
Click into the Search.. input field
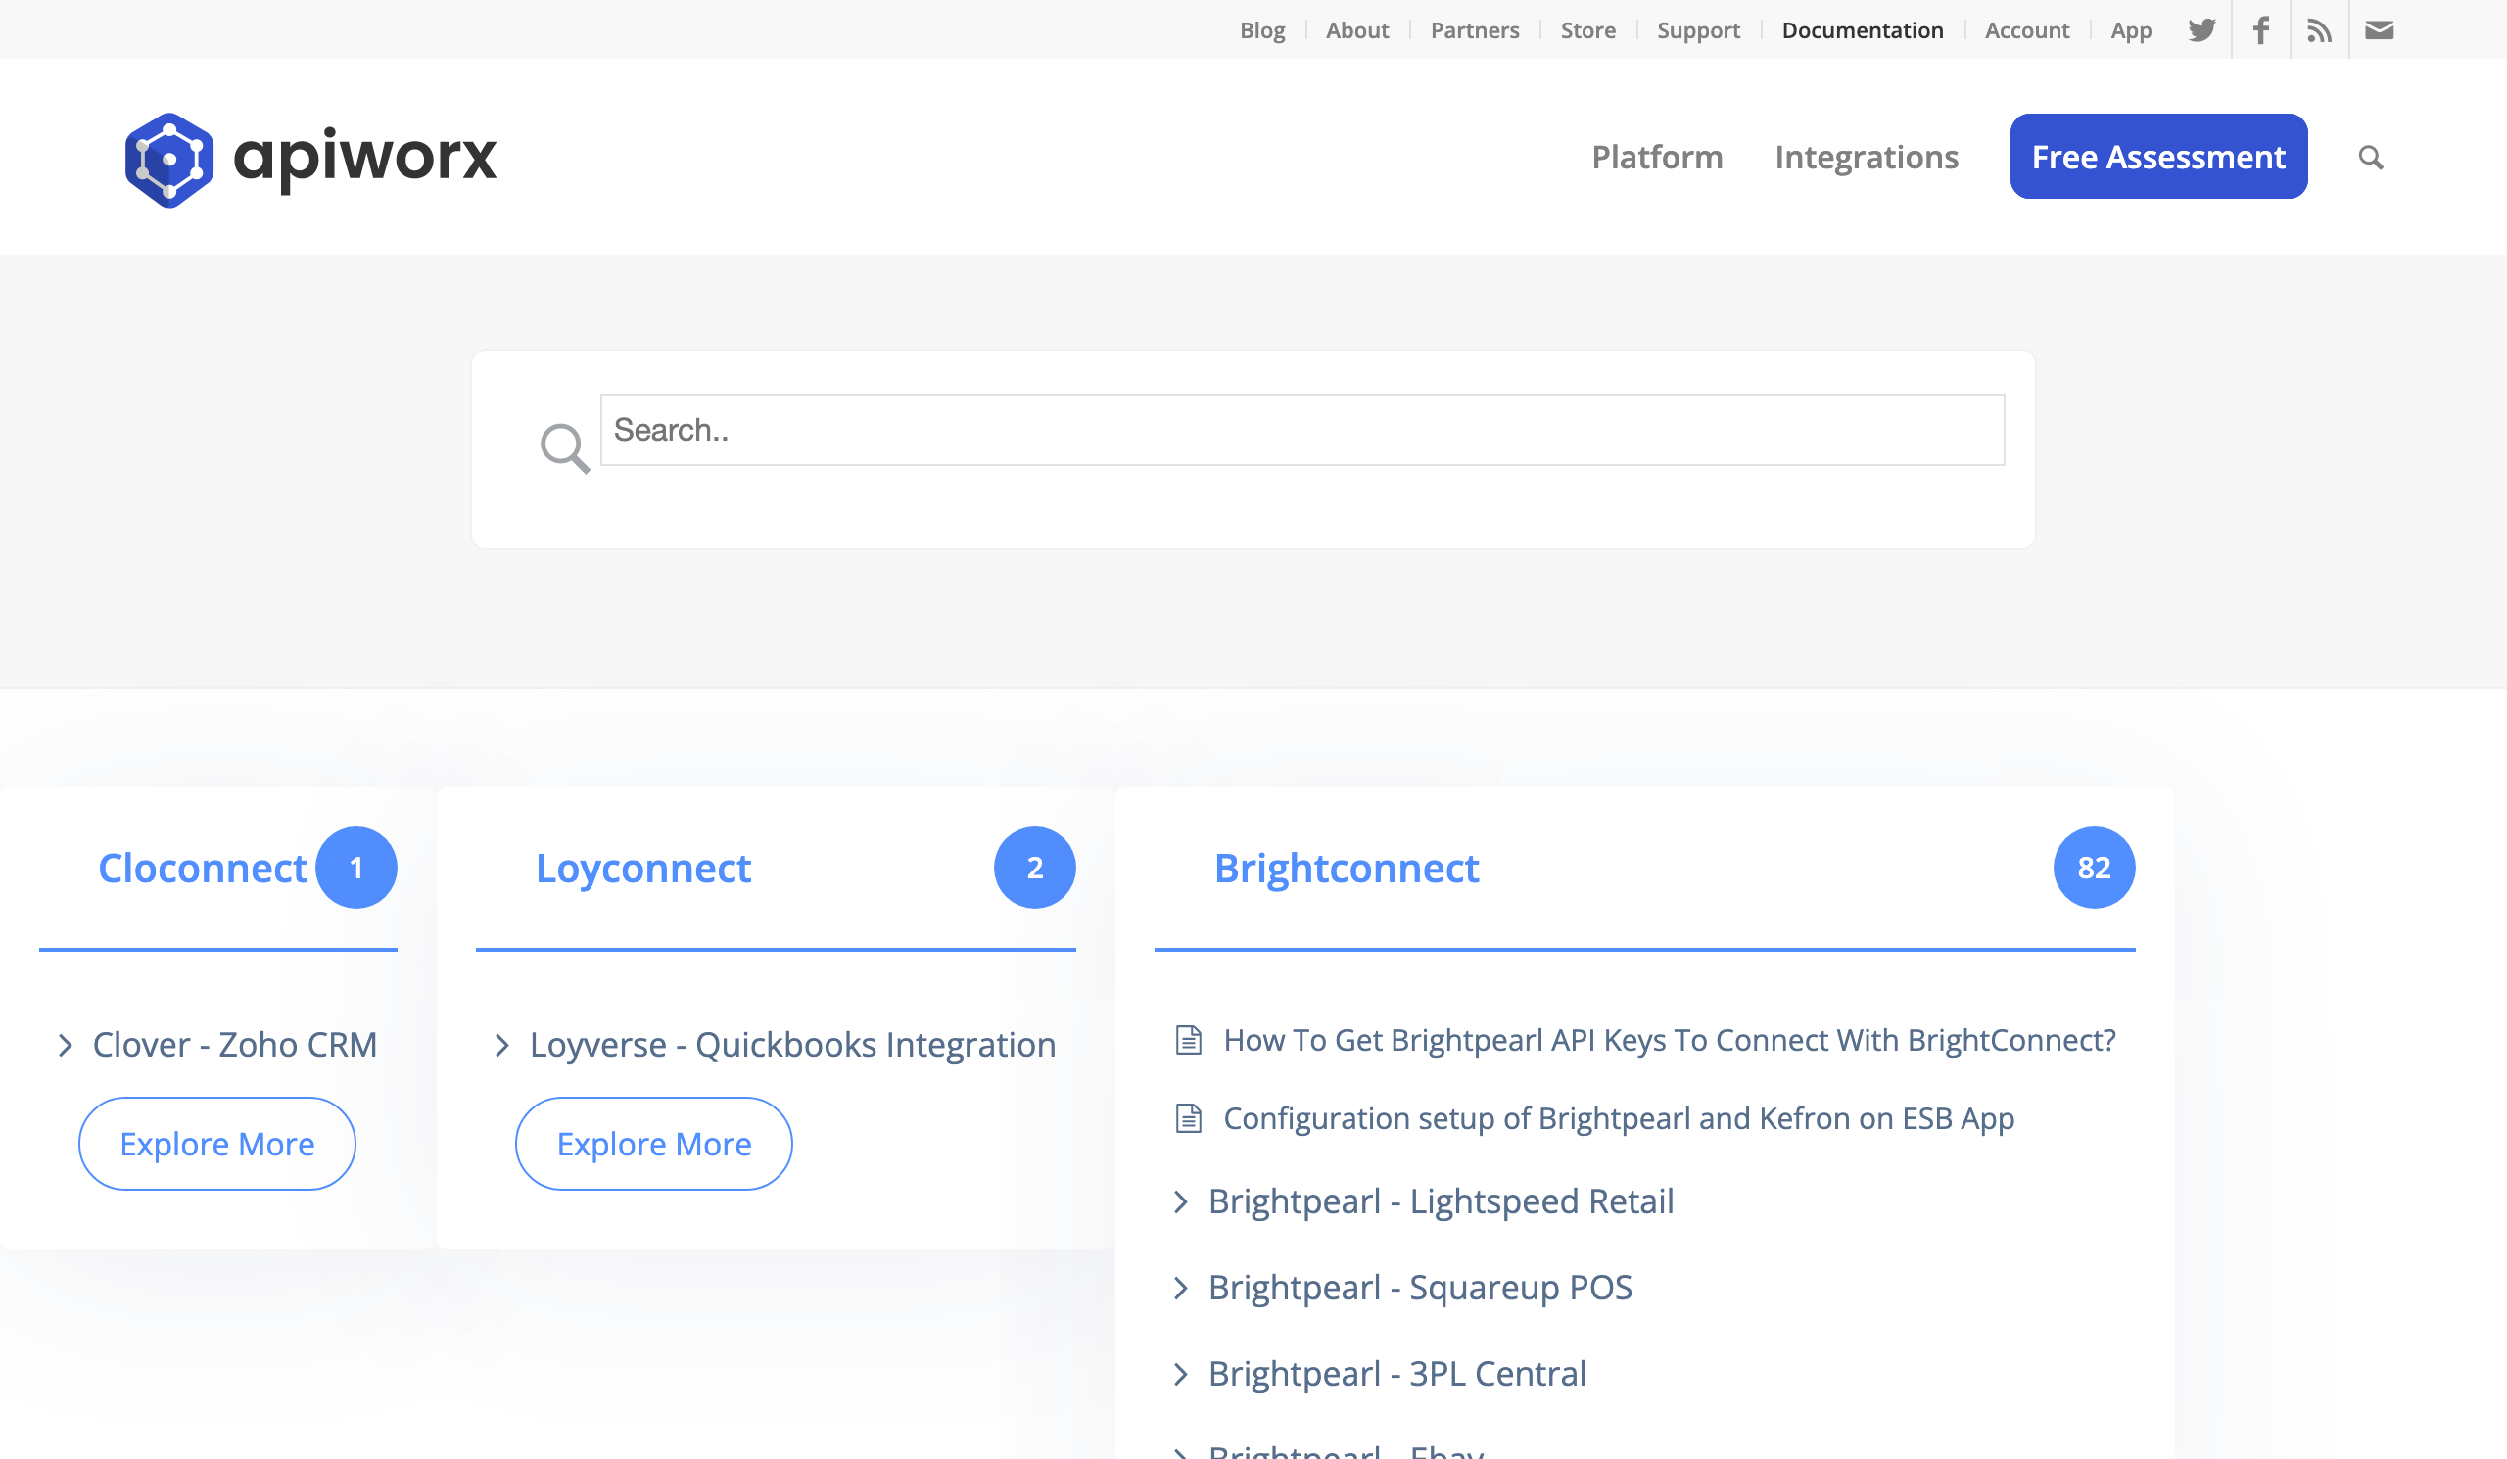1302,430
